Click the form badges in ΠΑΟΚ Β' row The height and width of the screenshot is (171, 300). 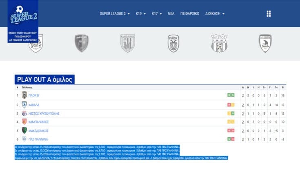[x=231, y=95]
